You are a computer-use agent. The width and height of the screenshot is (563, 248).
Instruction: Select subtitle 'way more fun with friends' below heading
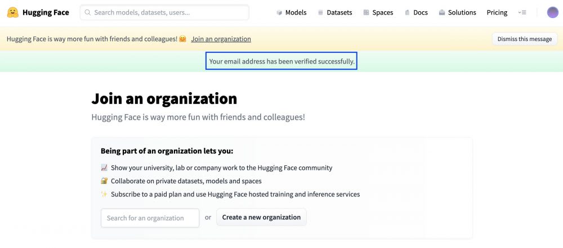pos(198,117)
